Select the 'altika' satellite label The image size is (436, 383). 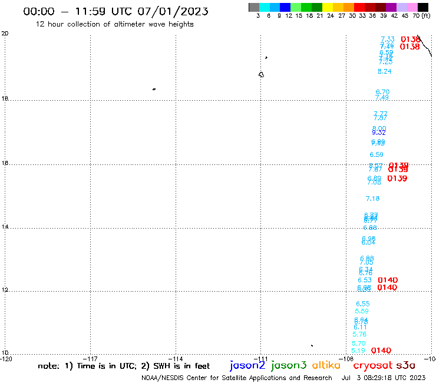click(326, 365)
